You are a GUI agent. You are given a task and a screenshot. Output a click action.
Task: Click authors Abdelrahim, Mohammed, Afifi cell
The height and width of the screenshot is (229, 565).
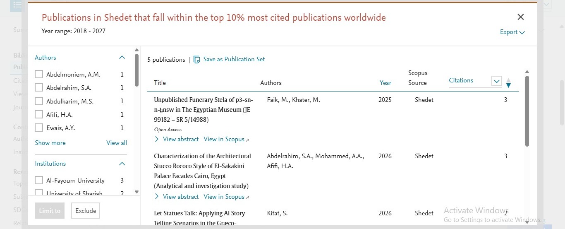[315, 161]
